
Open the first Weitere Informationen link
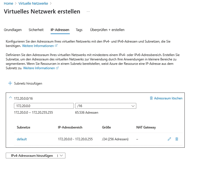(x=38, y=46)
